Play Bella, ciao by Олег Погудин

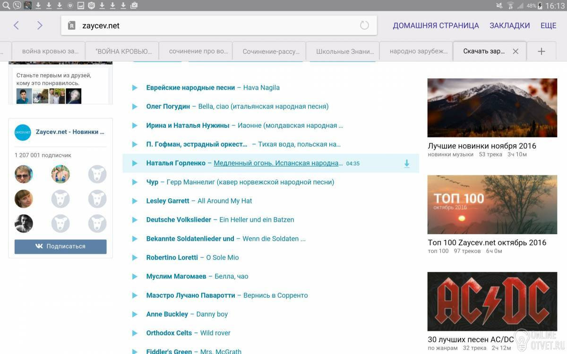click(135, 107)
